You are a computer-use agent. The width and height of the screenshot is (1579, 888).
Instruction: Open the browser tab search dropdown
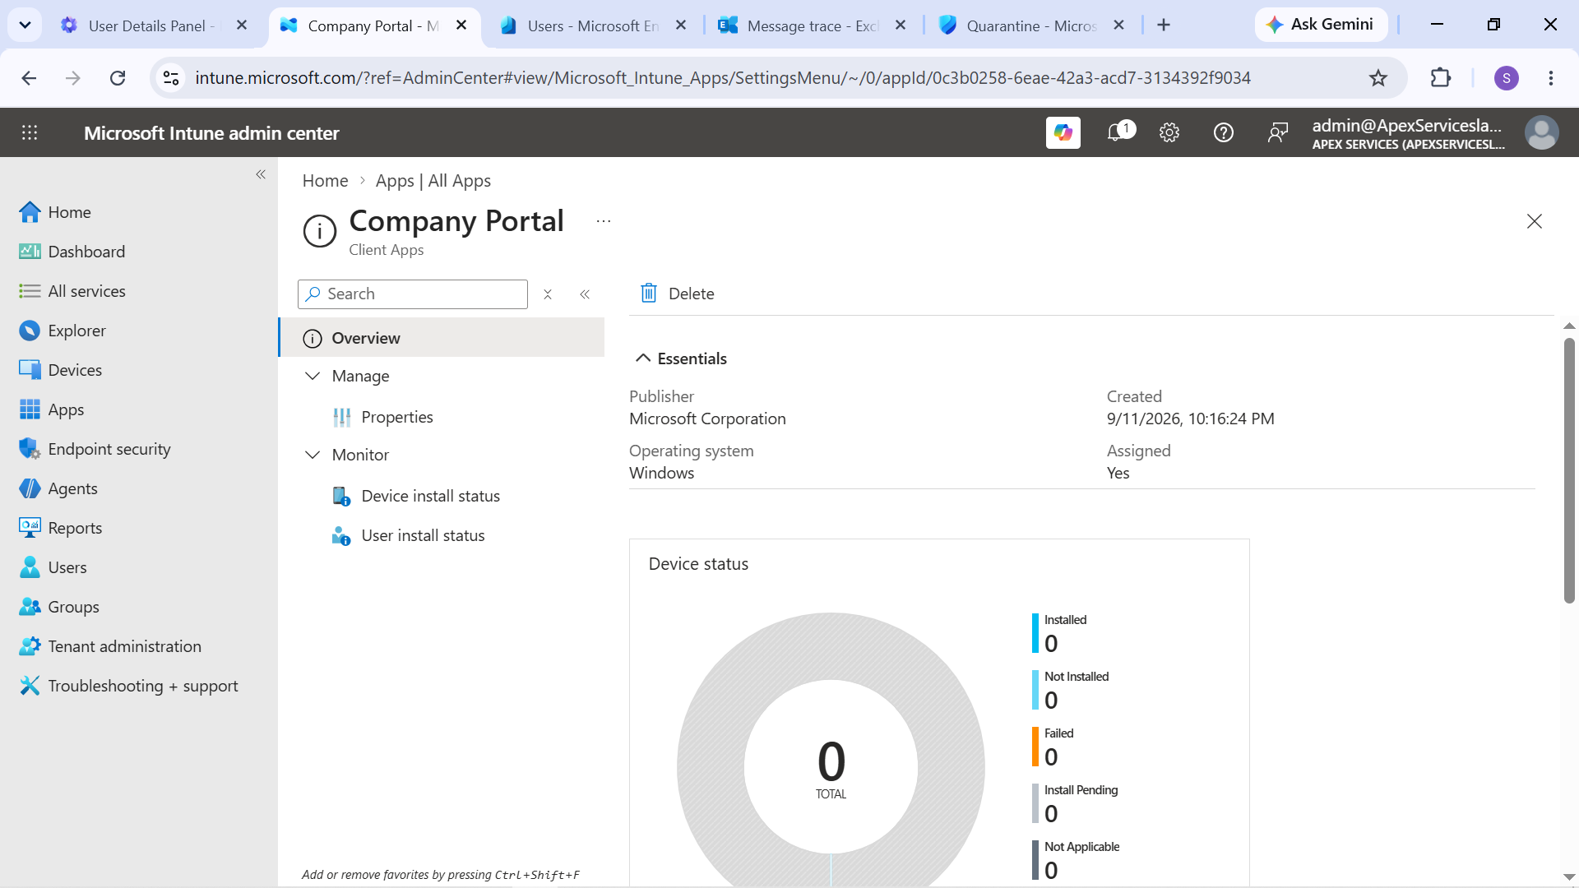point(25,25)
